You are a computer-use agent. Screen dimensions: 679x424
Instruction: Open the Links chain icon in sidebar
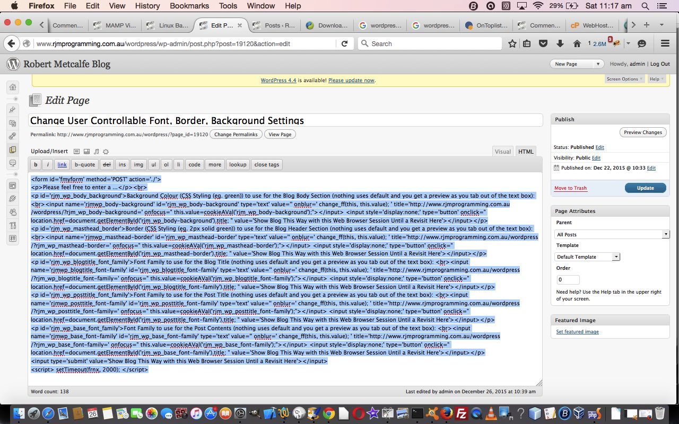pos(13,136)
